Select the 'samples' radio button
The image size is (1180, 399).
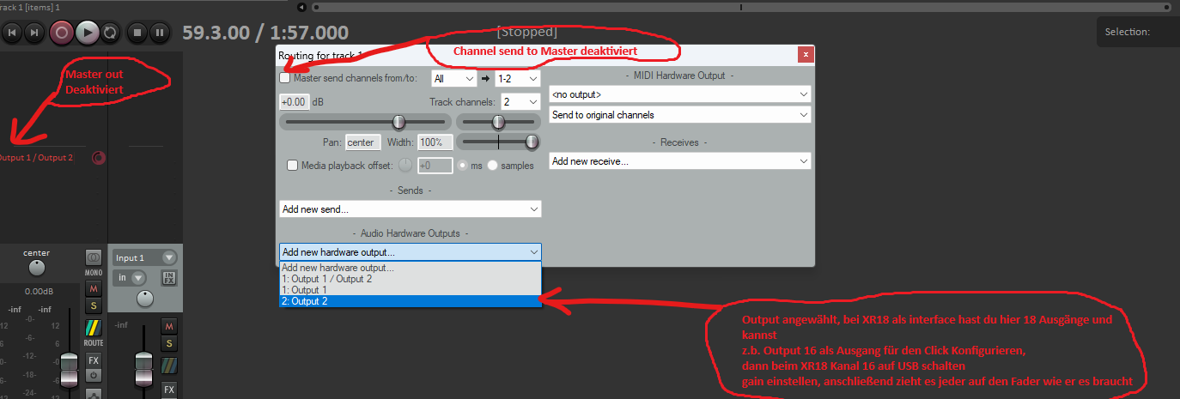(x=493, y=166)
